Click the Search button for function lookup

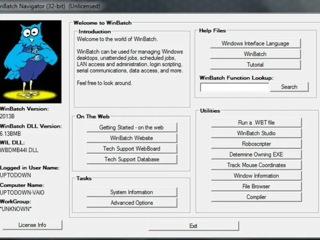(289, 87)
